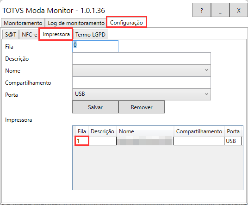Switch to the Monitoramento tab
248x205 pixels.
[23, 23]
